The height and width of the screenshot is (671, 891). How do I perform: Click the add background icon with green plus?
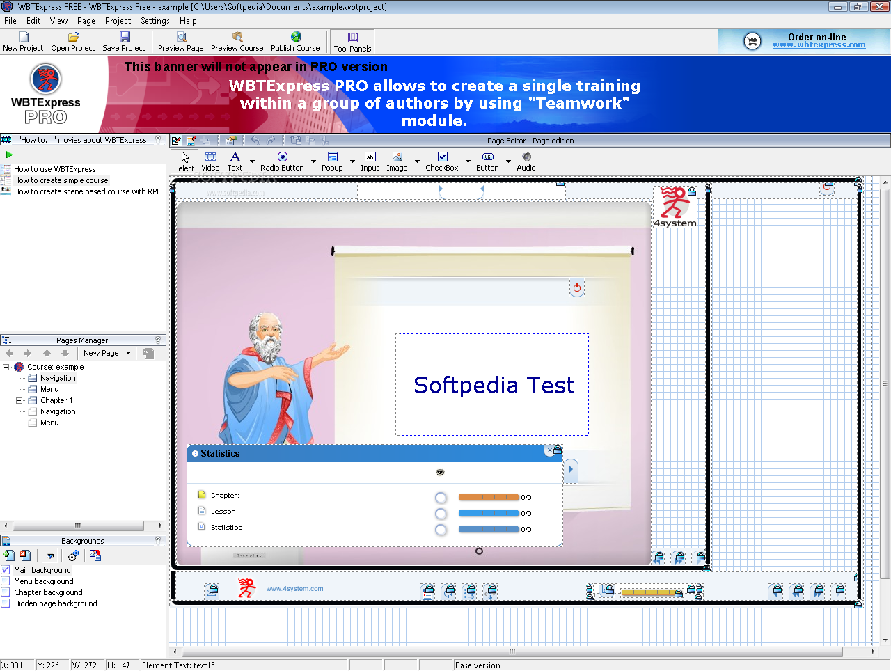[x=9, y=555]
